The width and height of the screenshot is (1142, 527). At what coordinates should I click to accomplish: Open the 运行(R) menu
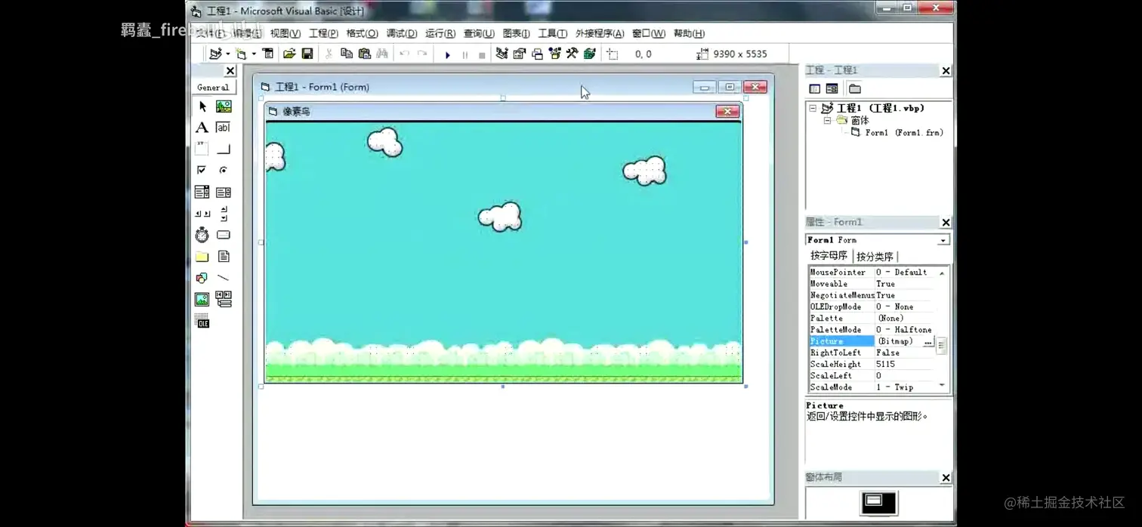440,33
